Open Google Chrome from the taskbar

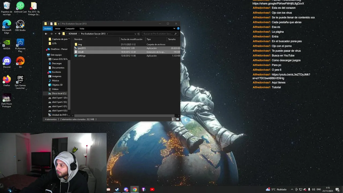tap(135, 190)
